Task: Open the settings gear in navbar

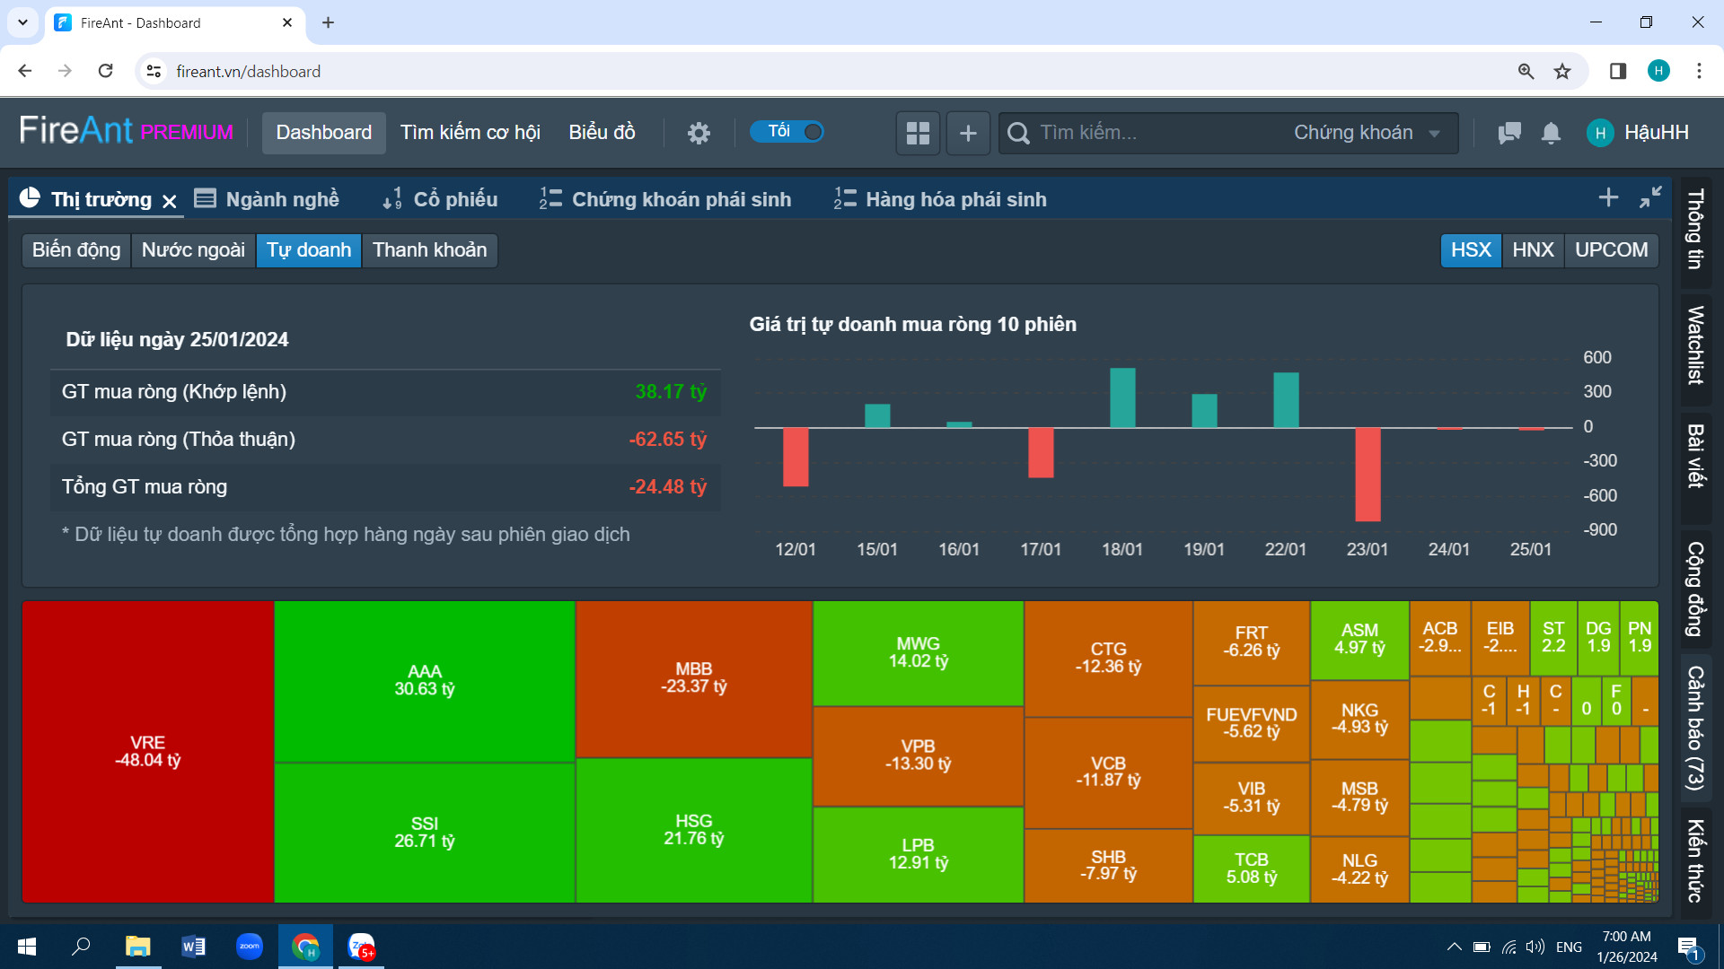Action: 699,133
